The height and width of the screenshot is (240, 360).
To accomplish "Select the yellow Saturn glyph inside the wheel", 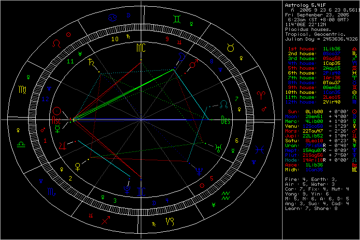I will 90,62.
